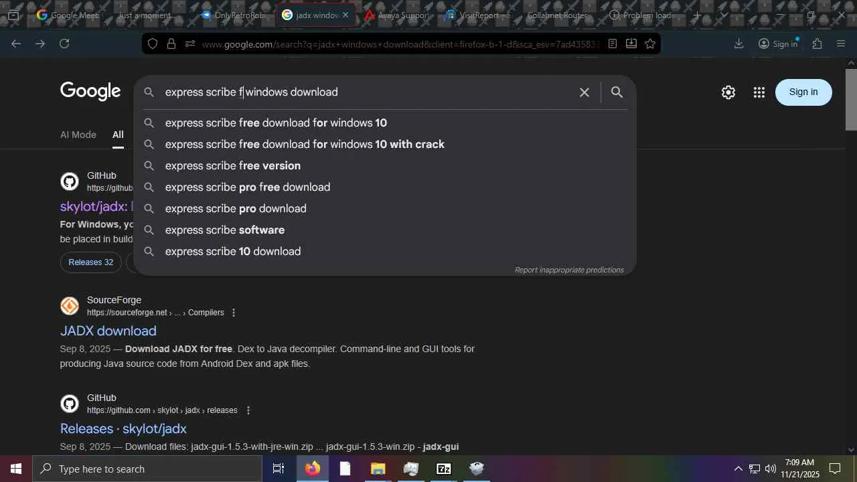
Task: Switch to the Problem loading tab
Action: click(643, 15)
